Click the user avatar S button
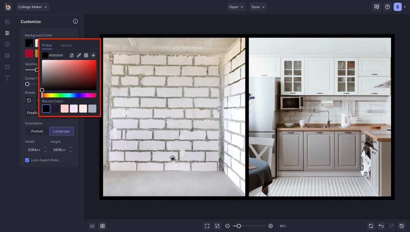The height and width of the screenshot is (232, 410). coord(397,7)
